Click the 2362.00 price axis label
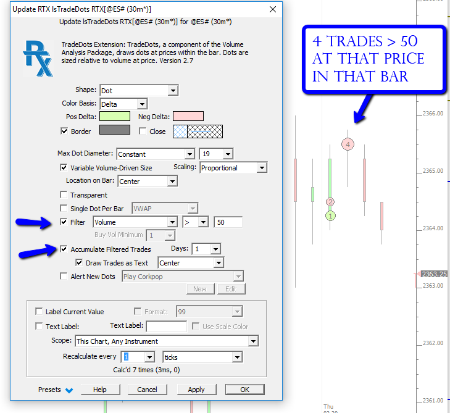 coord(433,343)
